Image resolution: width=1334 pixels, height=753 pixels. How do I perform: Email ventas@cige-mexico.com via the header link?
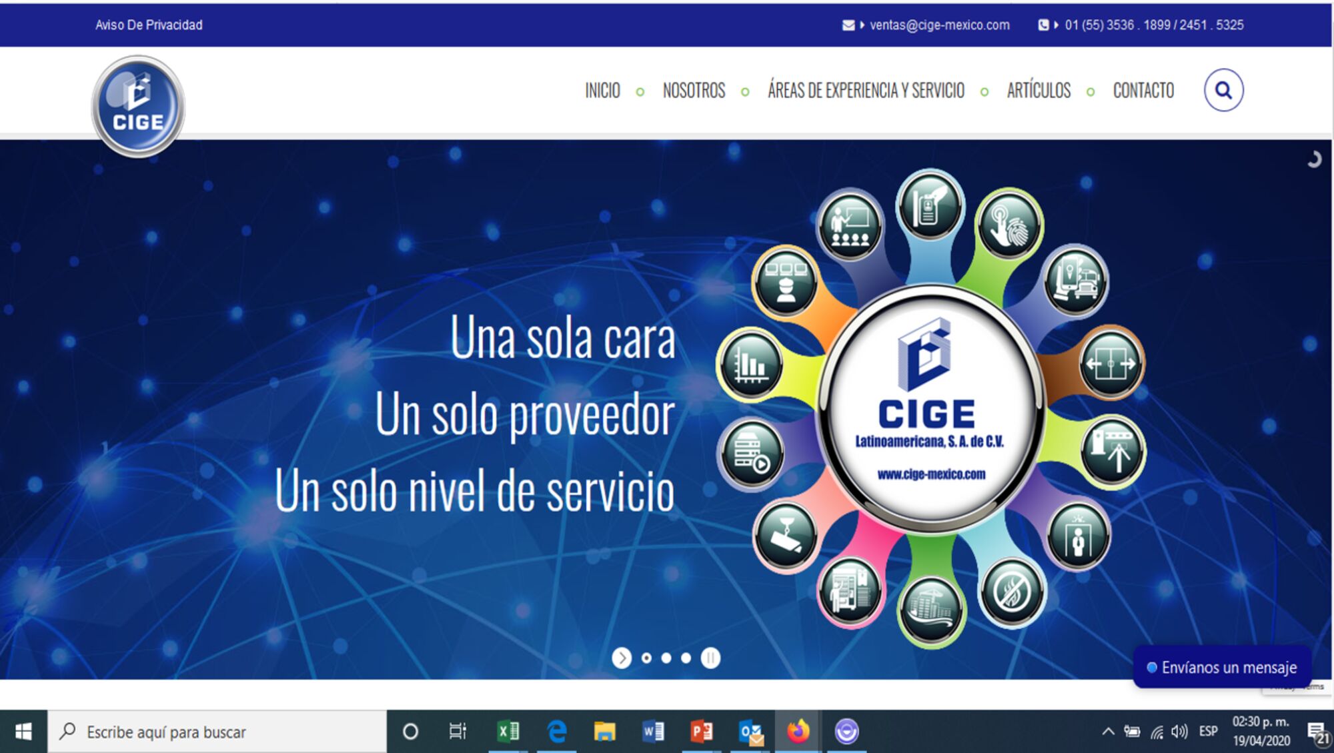pos(938,25)
